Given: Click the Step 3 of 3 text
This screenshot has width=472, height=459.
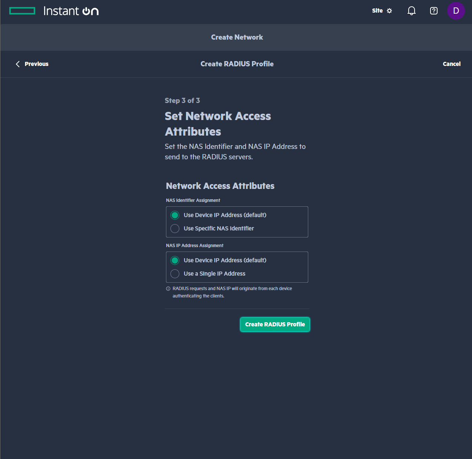Looking at the screenshot, I should [182, 101].
